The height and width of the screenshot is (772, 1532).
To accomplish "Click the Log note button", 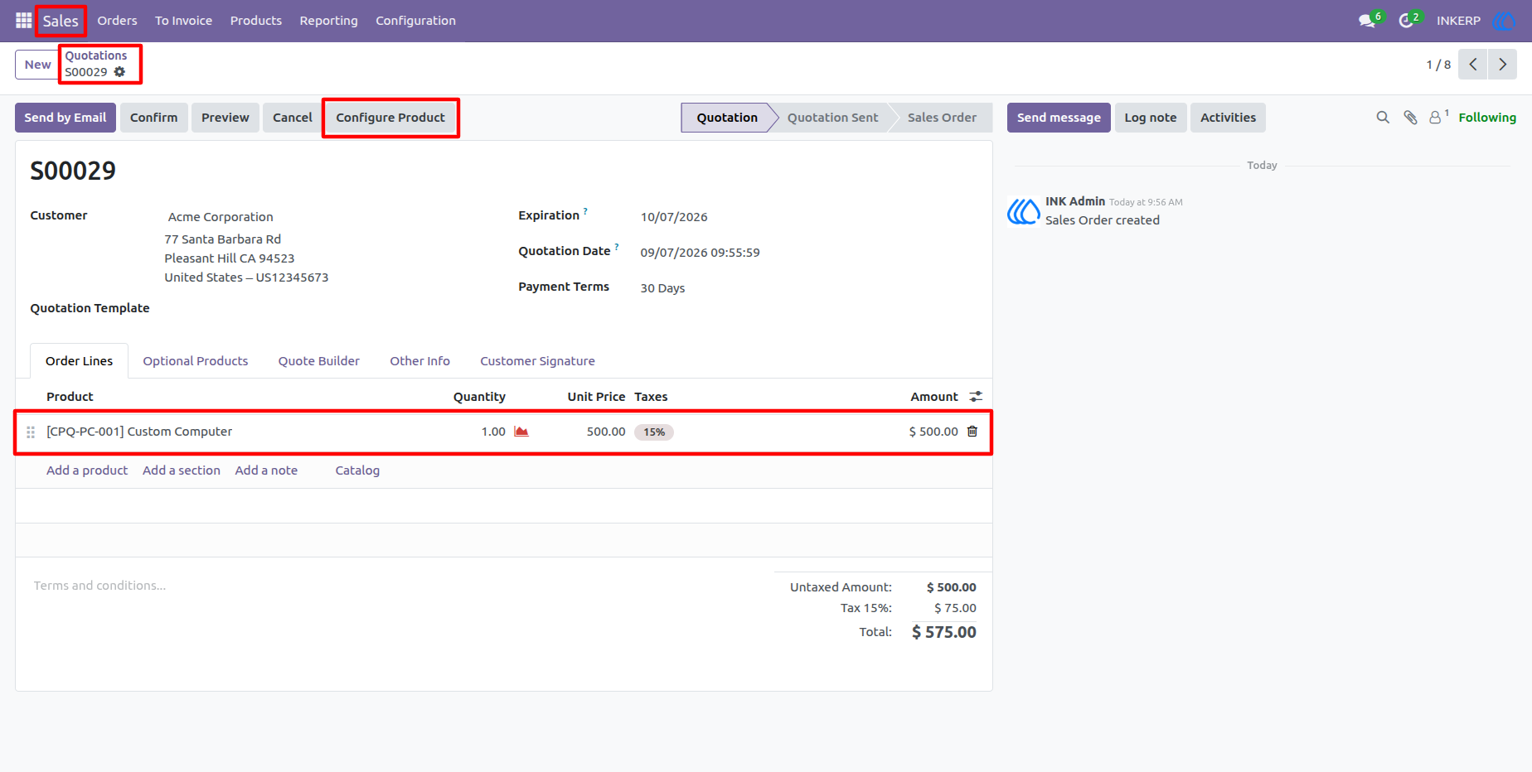I will click(x=1151, y=118).
